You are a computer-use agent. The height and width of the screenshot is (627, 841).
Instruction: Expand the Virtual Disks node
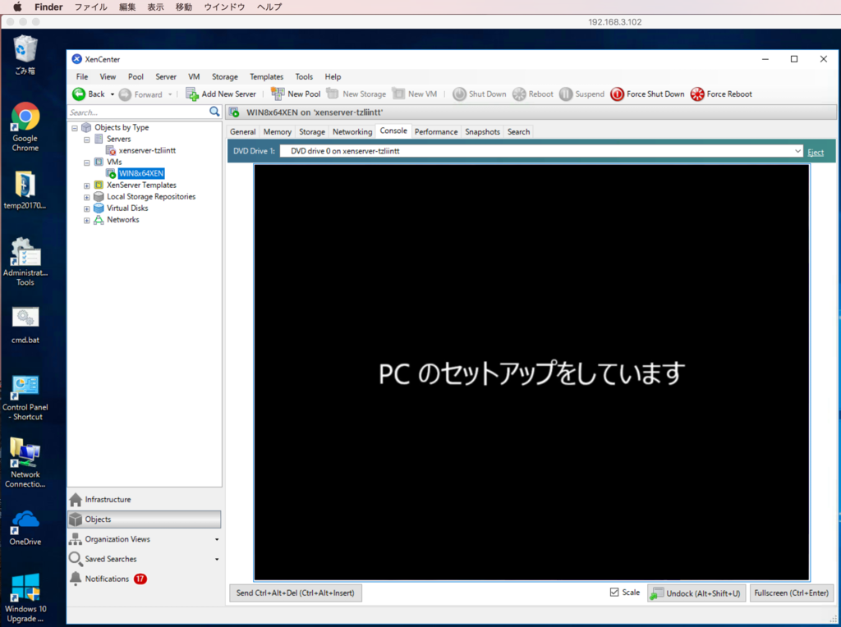pos(86,208)
